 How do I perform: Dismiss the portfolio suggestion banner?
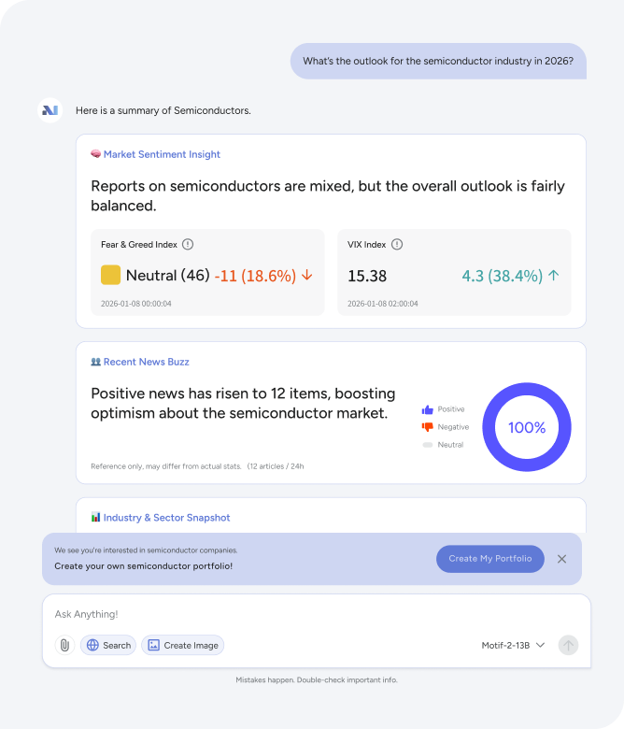click(x=561, y=559)
